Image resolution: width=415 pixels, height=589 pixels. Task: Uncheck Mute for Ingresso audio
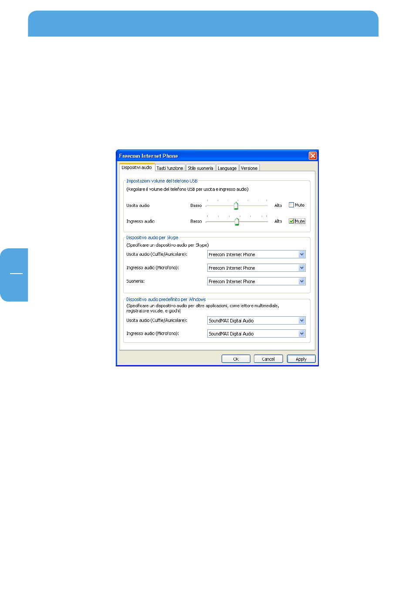click(x=291, y=221)
